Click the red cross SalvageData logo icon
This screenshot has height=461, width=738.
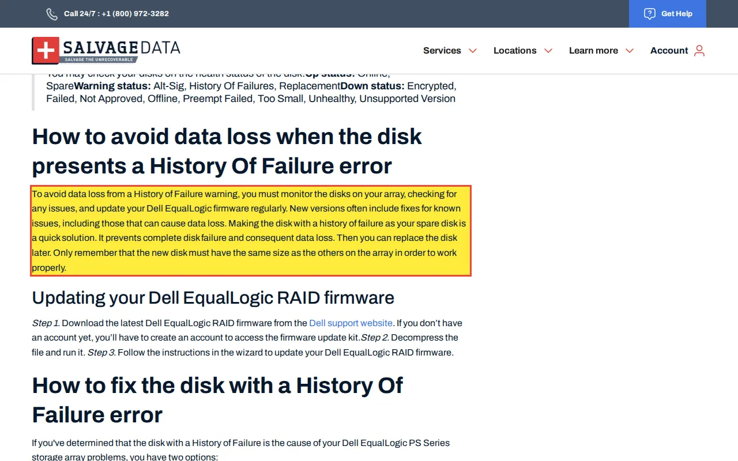point(46,50)
